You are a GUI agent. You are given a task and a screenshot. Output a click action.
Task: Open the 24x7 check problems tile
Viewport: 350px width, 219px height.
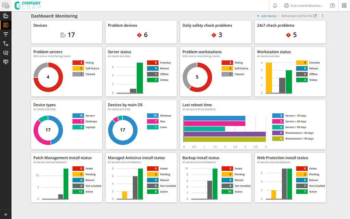pyautogui.click(x=290, y=32)
